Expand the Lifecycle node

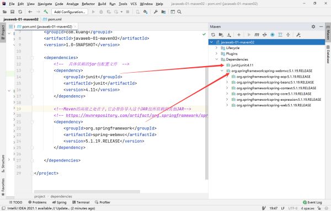click(216, 48)
